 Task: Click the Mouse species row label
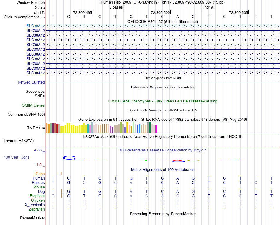point(39,187)
